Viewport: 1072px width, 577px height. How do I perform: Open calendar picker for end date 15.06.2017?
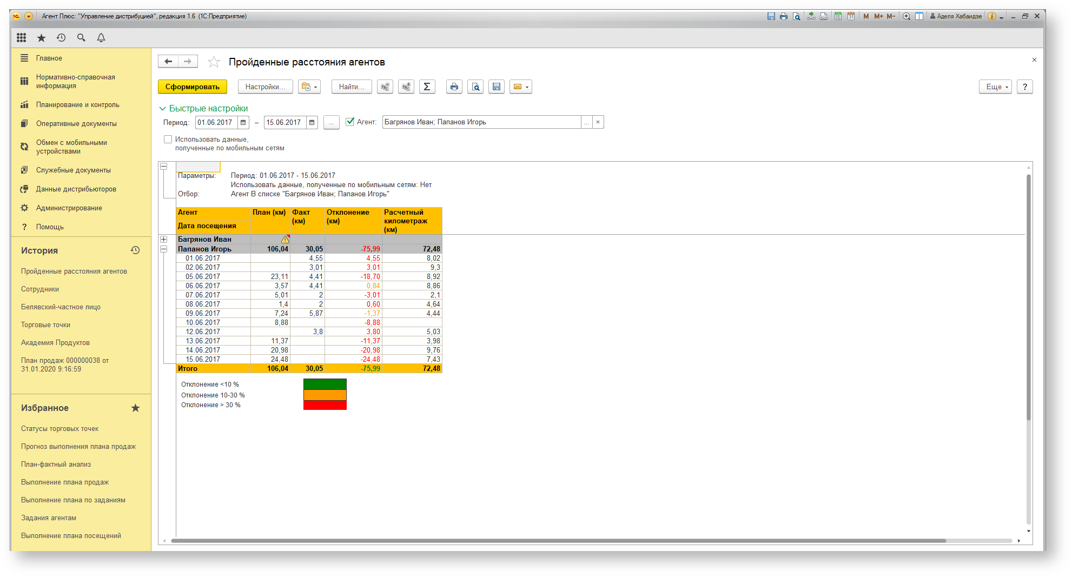click(x=312, y=122)
